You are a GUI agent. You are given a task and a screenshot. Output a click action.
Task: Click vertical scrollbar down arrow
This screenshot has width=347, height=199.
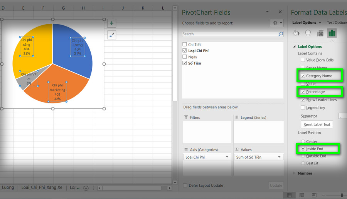(175, 183)
